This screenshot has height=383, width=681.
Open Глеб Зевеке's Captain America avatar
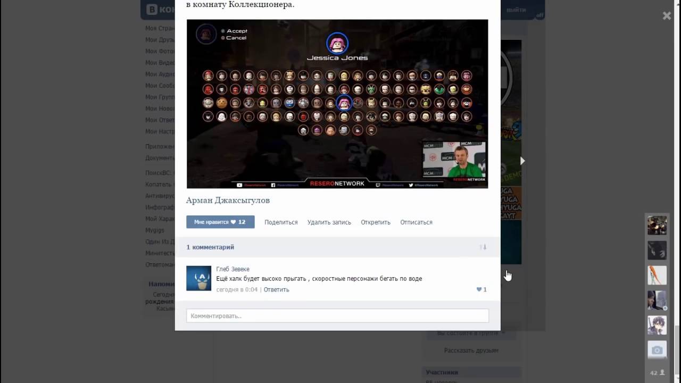[x=198, y=278]
